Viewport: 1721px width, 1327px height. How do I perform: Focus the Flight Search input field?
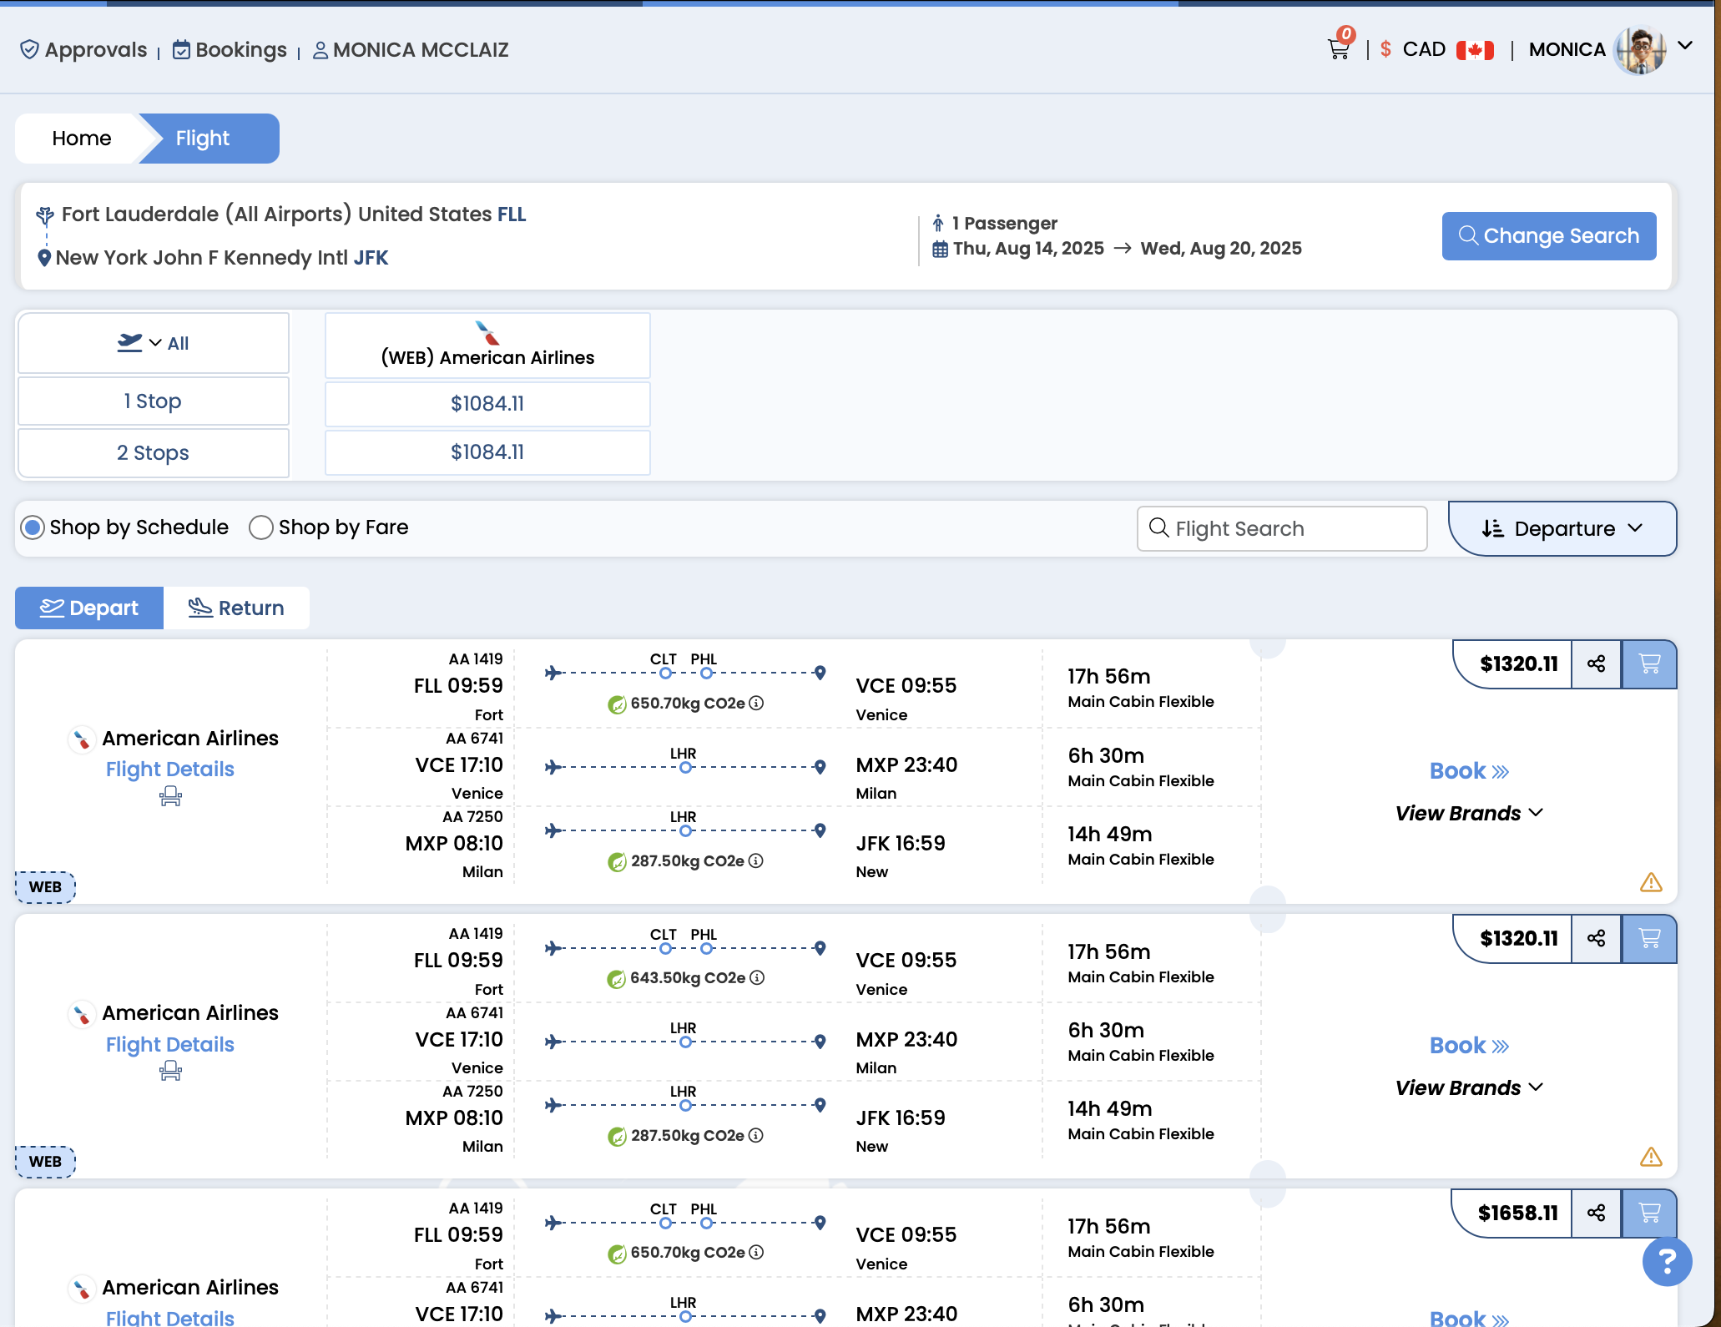pos(1282,528)
